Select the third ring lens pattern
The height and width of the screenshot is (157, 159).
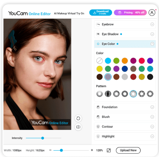[116, 94]
